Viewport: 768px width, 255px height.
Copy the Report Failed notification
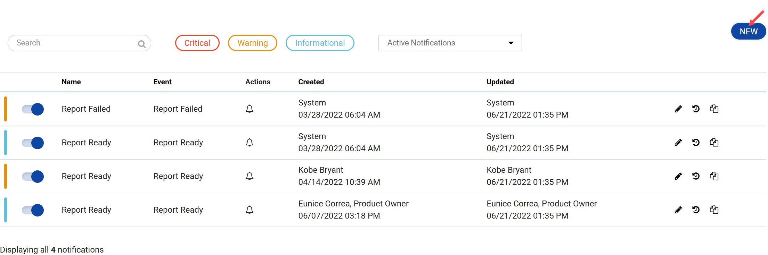point(714,109)
